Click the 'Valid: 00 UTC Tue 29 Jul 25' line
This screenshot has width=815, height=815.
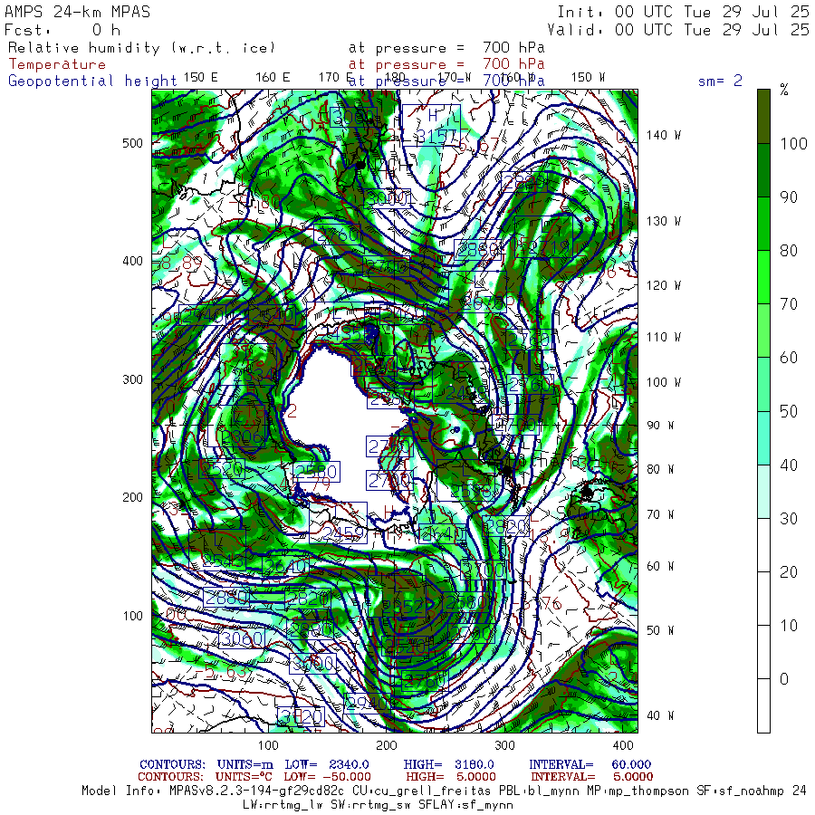click(677, 30)
